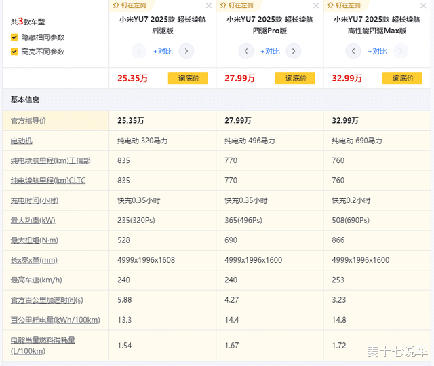434x366 pixels.
Task: Open 百公里耗电量(kWh/100km) parameter link
Action: click(x=56, y=320)
